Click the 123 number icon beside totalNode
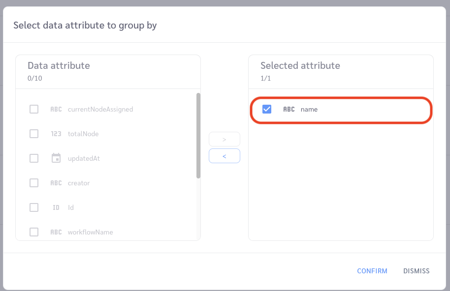450x291 pixels. (56, 134)
